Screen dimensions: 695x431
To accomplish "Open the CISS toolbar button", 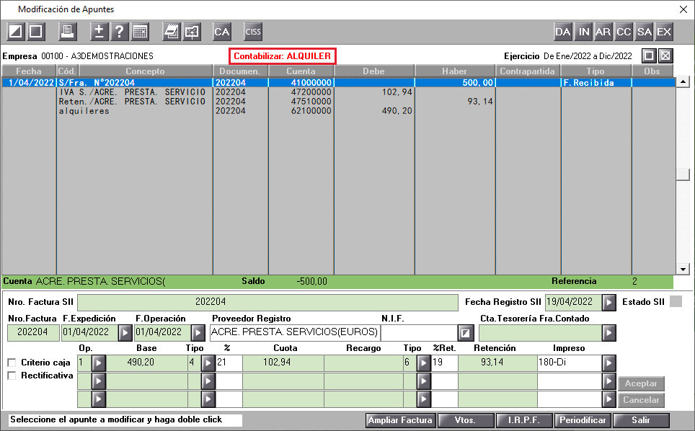I will 252,32.
